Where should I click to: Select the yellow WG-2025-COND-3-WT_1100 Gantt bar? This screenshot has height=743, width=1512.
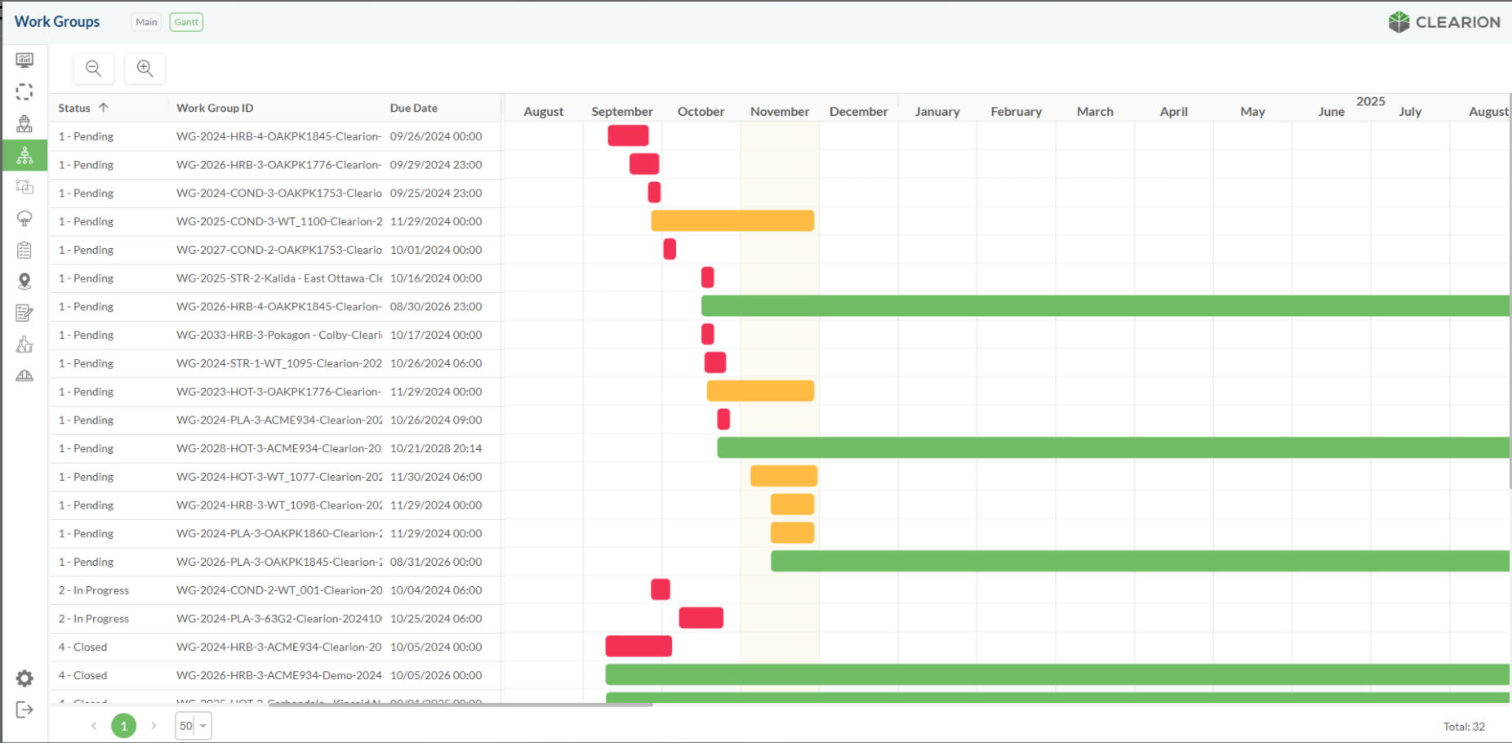click(732, 221)
